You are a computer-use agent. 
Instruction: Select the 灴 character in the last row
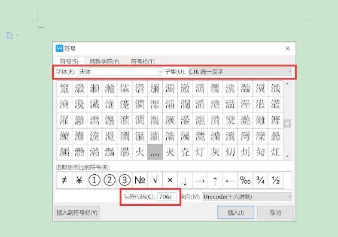[x=276, y=152]
